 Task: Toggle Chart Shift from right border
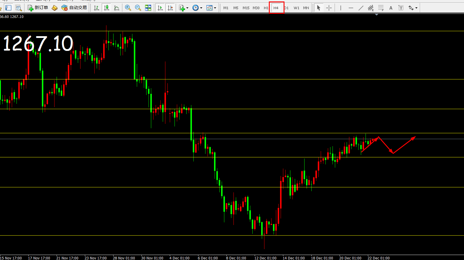pyautogui.click(x=170, y=8)
